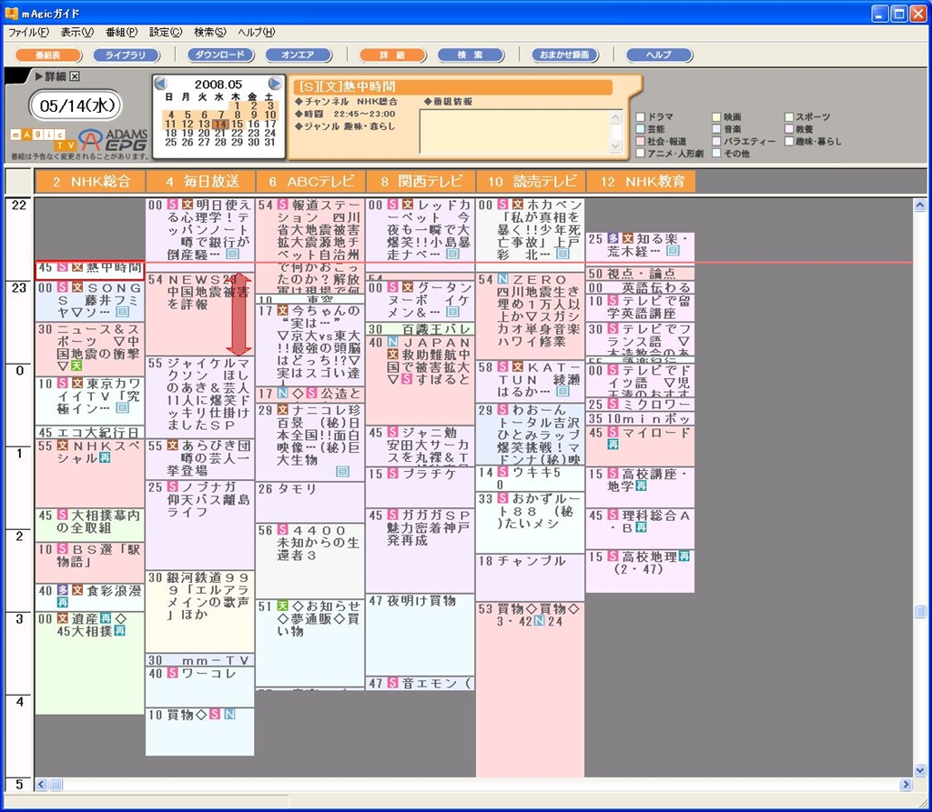Select the 関西テレビ channel header
The image size is (932, 812).
point(420,181)
